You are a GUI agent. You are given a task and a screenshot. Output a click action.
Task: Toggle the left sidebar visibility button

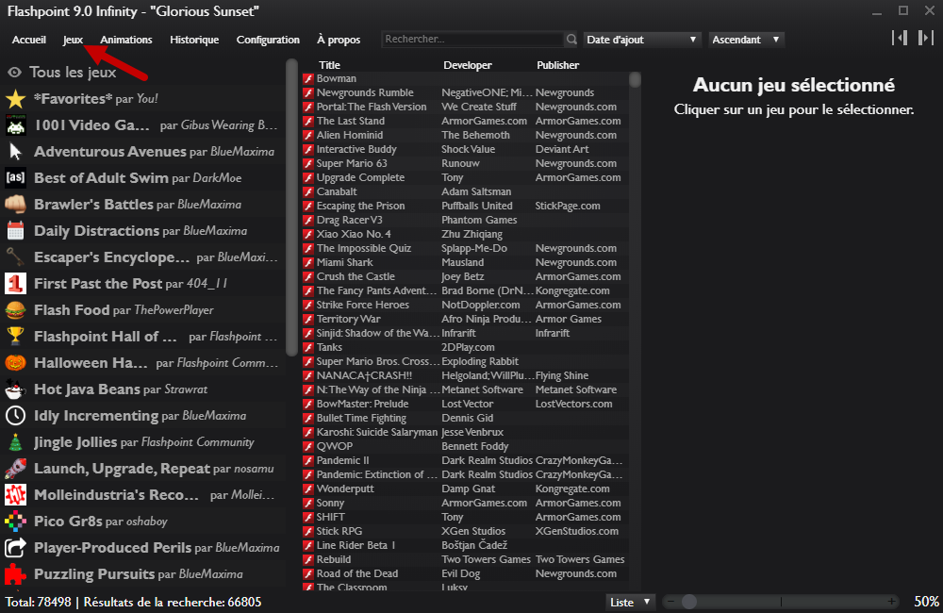pyautogui.click(x=900, y=38)
